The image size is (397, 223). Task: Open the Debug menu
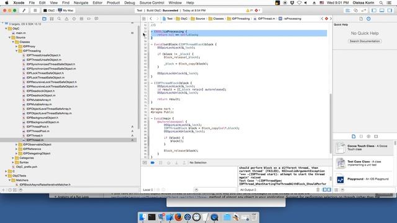(130, 2)
